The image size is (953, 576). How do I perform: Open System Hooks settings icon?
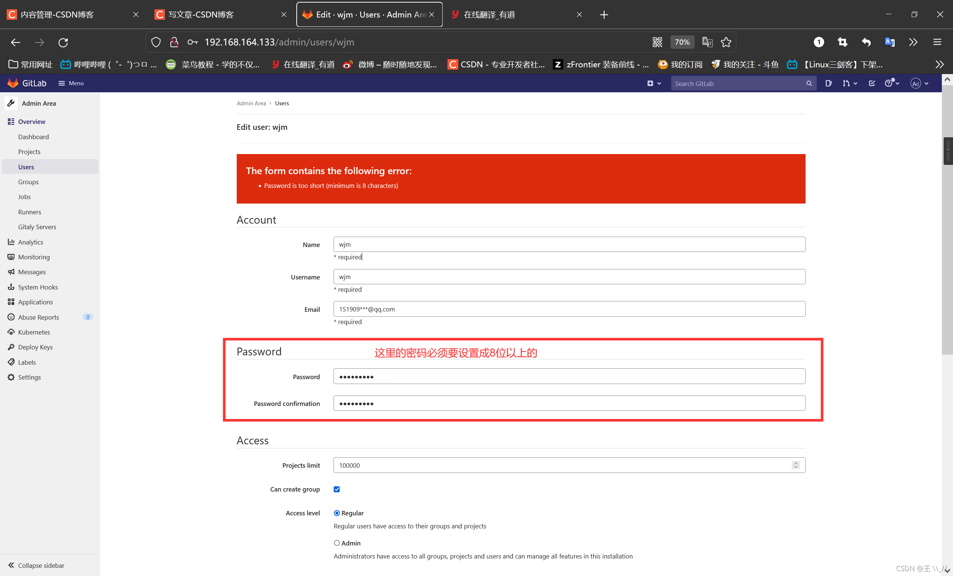point(10,286)
